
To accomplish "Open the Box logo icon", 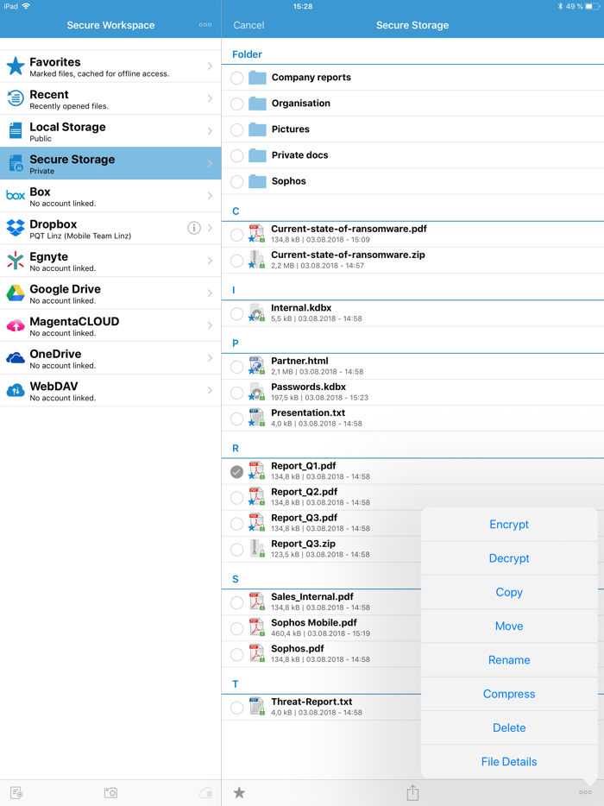I will [16, 196].
